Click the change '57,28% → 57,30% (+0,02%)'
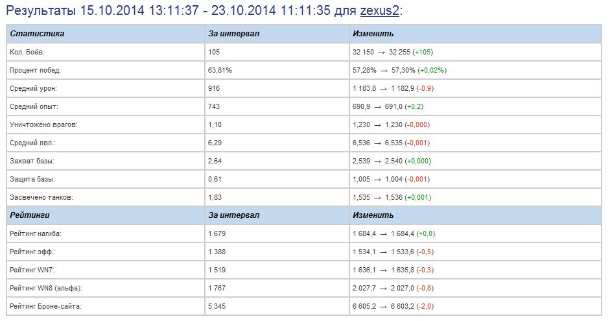The width and height of the screenshot is (610, 321). 399,71
